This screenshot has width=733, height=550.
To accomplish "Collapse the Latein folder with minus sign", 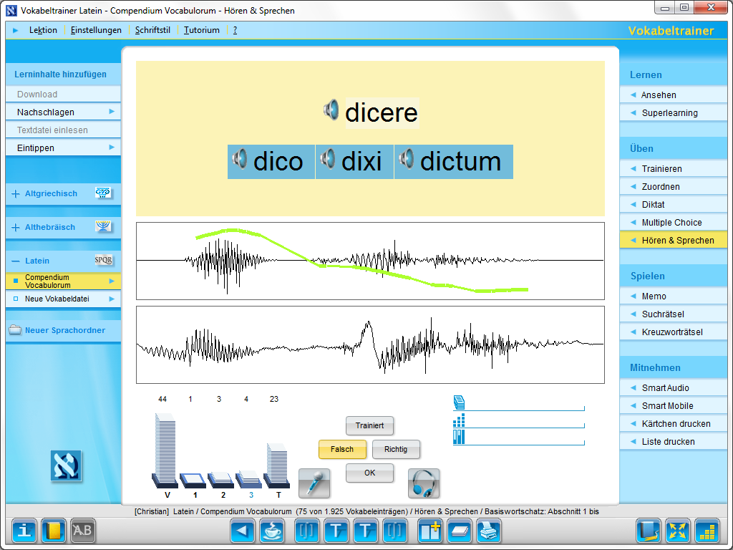I will (x=16, y=261).
